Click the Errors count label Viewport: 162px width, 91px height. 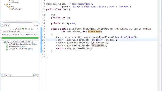click(x=17, y=35)
